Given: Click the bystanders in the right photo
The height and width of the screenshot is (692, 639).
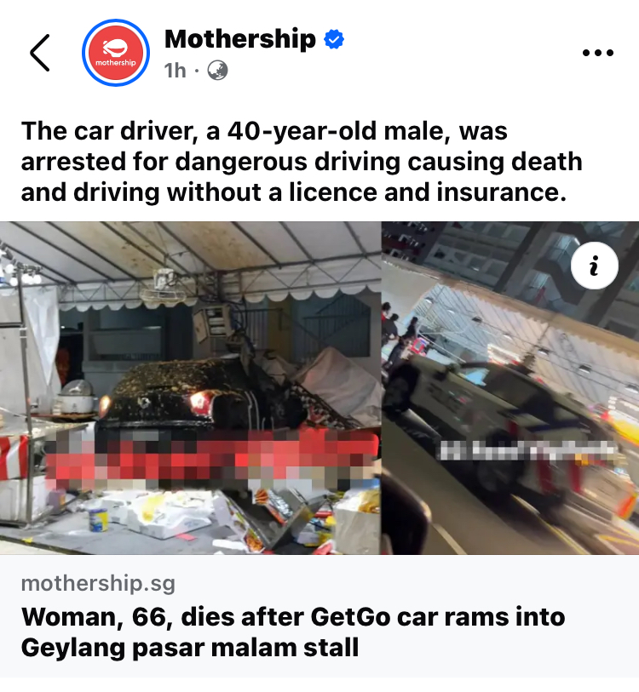Looking at the screenshot, I should (x=400, y=336).
